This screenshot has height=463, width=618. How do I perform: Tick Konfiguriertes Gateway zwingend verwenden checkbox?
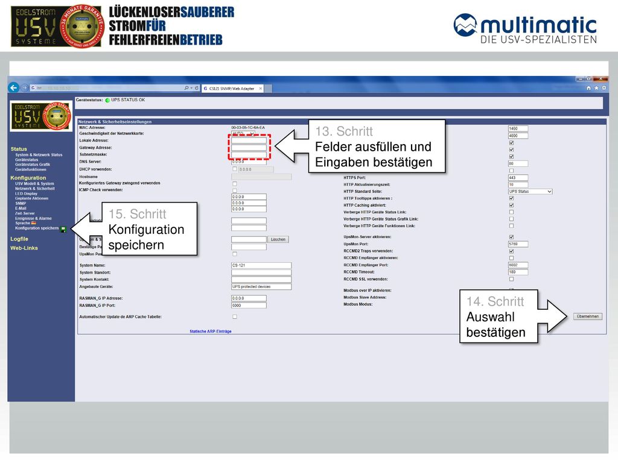point(235,183)
